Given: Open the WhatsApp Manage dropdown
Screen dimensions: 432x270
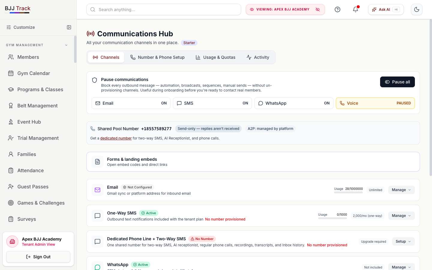Looking at the screenshot, I should point(401,267).
